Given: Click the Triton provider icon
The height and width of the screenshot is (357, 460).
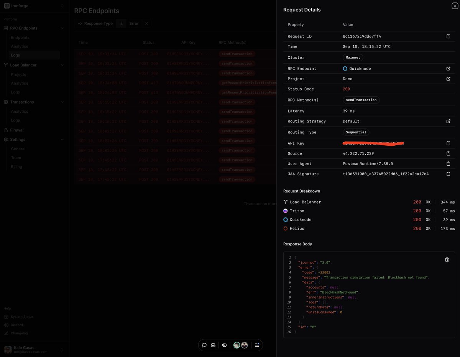Looking at the screenshot, I should (285, 211).
